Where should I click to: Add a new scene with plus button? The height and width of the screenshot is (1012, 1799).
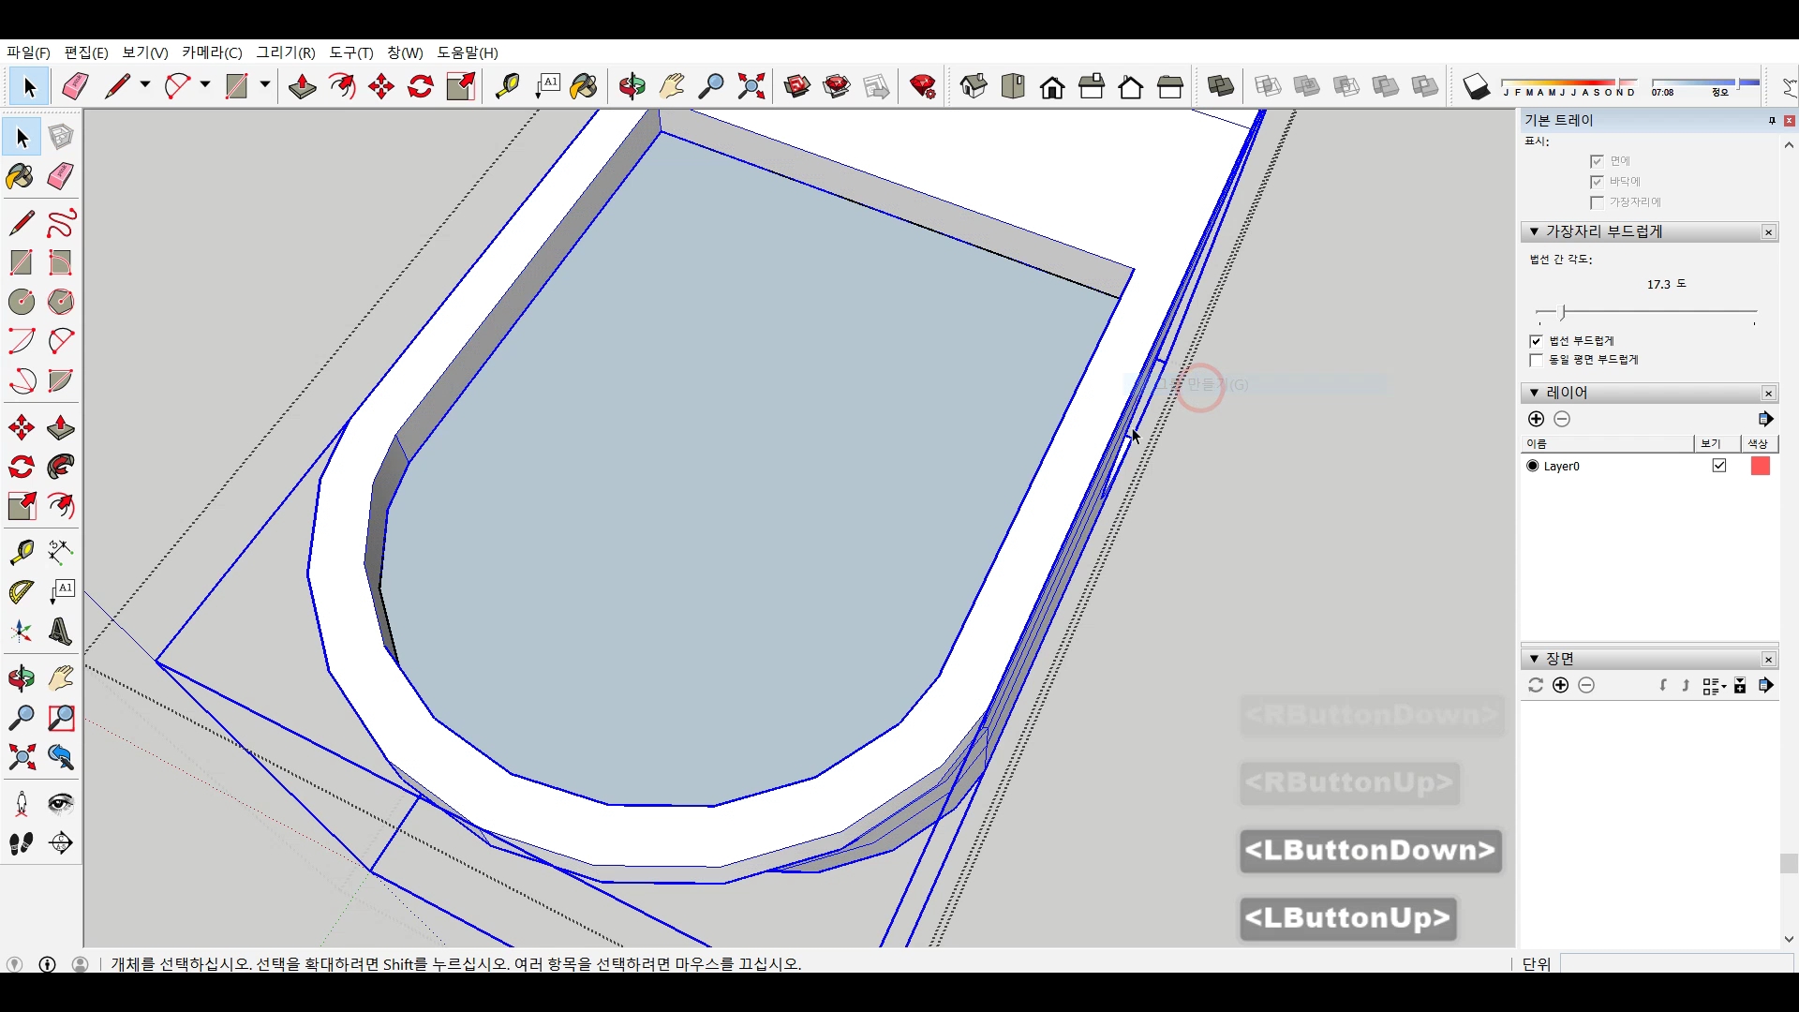[x=1560, y=685]
